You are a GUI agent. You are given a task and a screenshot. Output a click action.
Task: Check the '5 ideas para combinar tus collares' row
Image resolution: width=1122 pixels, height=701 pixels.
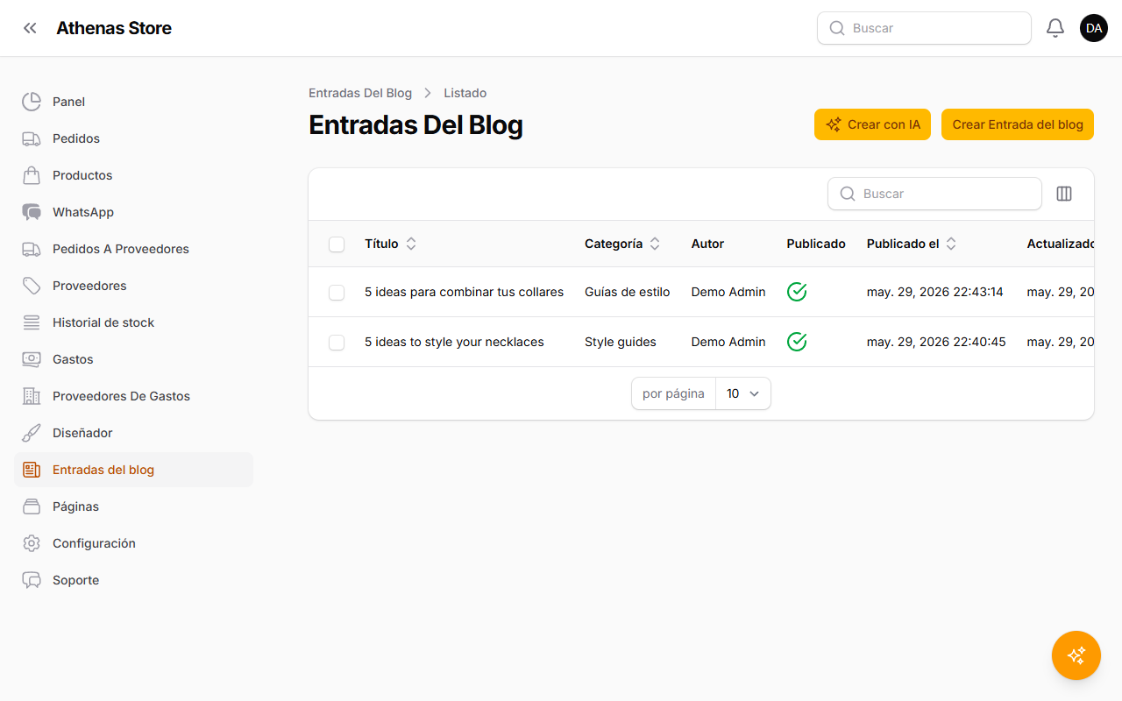(x=337, y=293)
